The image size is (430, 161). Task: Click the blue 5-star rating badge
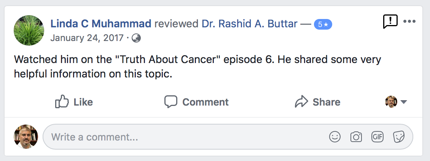(323, 24)
